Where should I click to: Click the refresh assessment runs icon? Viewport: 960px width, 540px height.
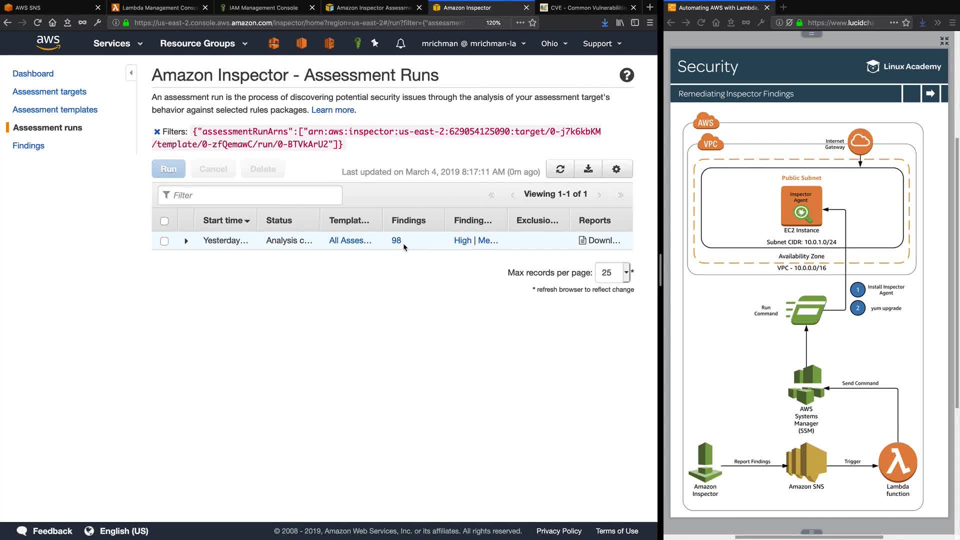coord(560,169)
